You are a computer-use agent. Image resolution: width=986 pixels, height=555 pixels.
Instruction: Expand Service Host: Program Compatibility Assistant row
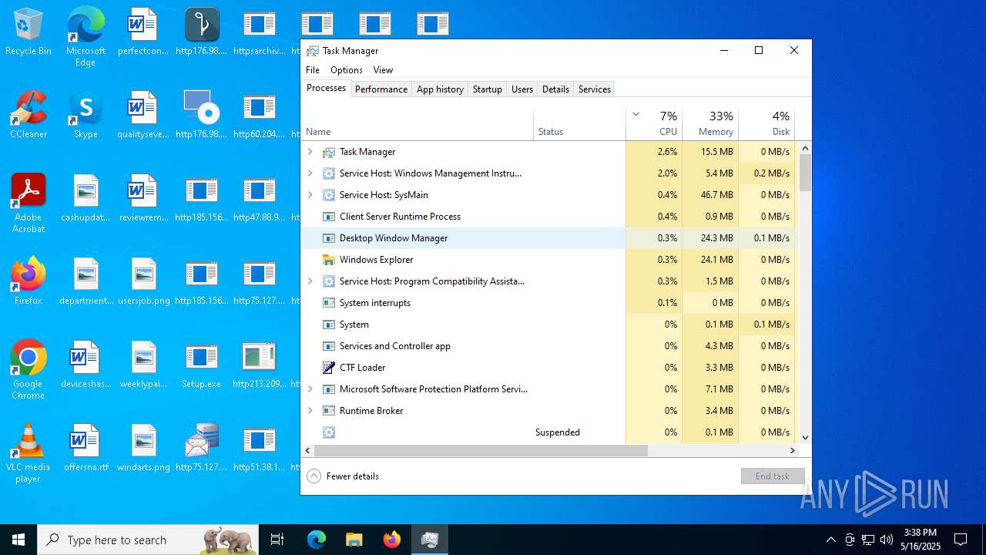click(310, 281)
